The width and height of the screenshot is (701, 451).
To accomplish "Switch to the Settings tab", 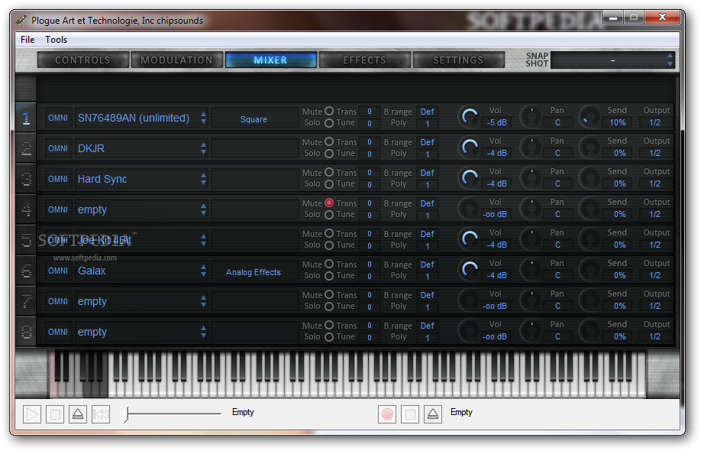I will (x=458, y=60).
